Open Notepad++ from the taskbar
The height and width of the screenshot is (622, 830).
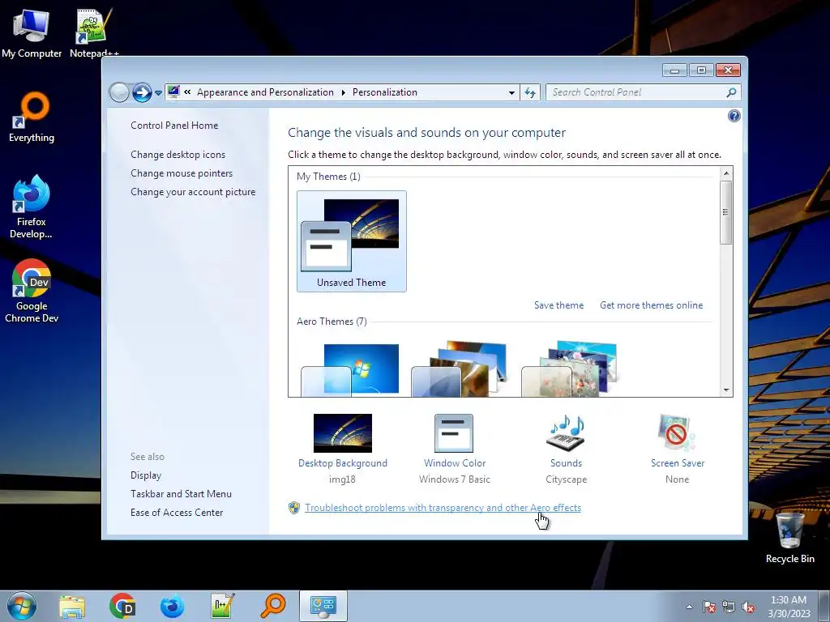point(222,606)
